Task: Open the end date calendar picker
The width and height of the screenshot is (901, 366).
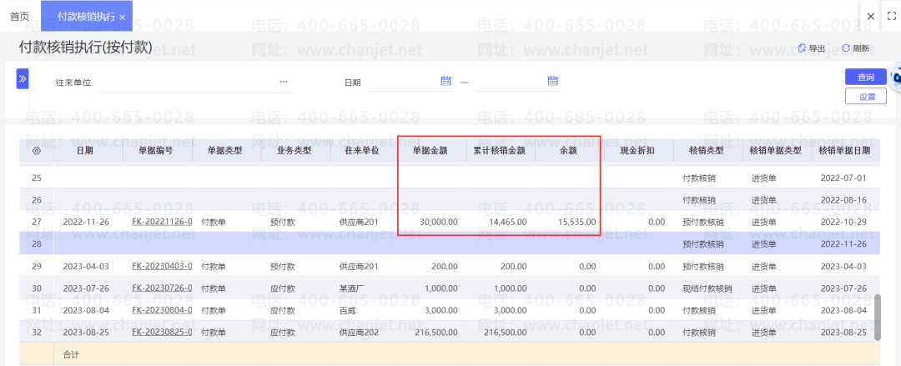Action: click(552, 81)
